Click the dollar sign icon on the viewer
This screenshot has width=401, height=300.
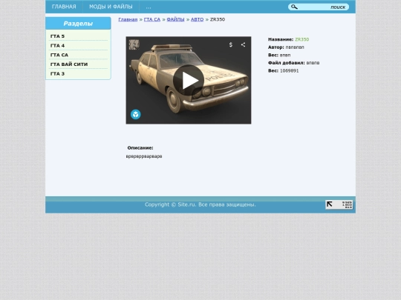(231, 44)
